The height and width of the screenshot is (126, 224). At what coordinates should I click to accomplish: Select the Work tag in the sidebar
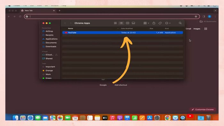[x=47, y=75]
